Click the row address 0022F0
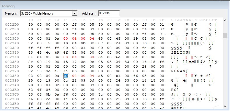Viewport: 230px width, 111px height. point(12,34)
